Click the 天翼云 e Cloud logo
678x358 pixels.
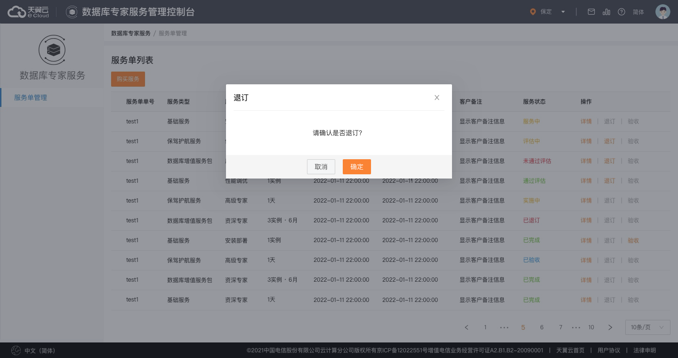(28, 12)
